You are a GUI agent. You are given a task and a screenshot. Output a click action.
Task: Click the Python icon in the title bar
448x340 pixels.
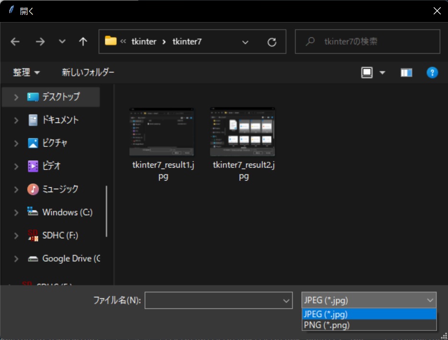pos(11,10)
